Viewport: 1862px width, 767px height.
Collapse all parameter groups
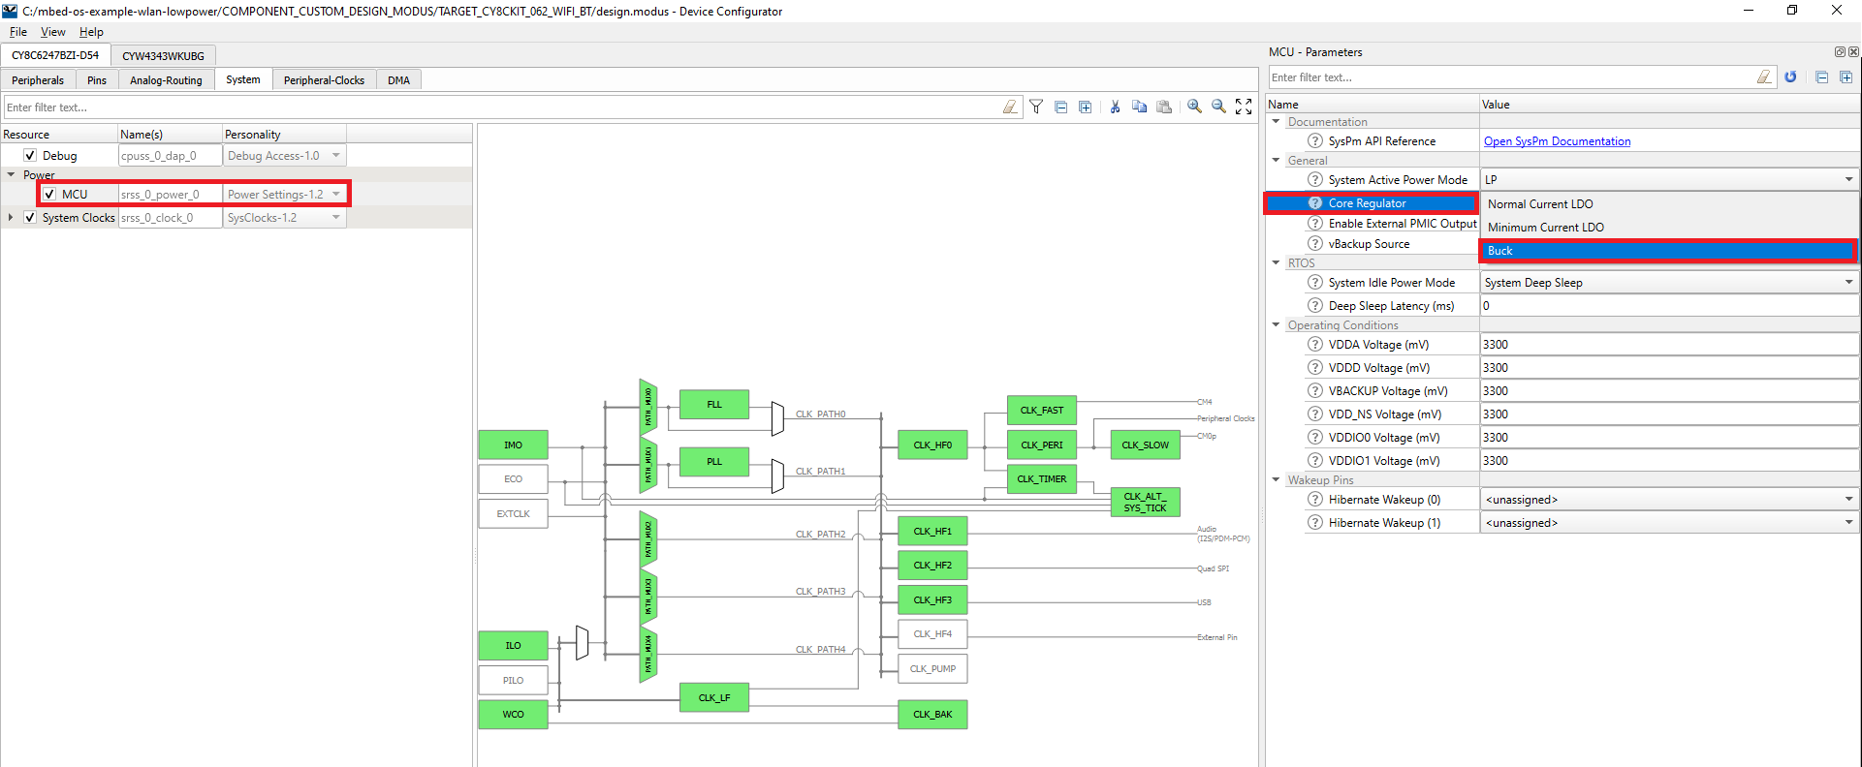[1822, 77]
